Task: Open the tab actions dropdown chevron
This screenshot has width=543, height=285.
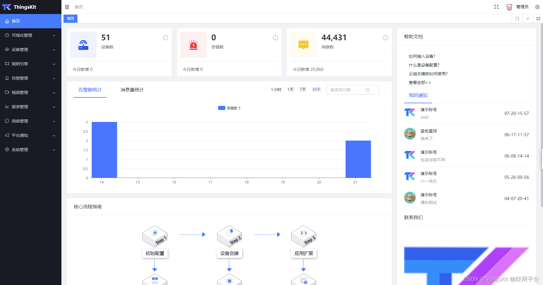Action: (528, 19)
